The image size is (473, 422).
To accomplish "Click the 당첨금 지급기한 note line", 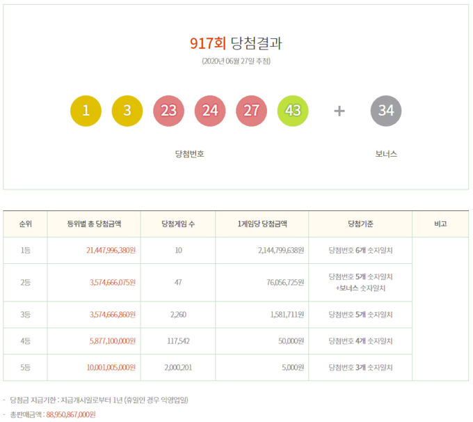I will [x=99, y=400].
